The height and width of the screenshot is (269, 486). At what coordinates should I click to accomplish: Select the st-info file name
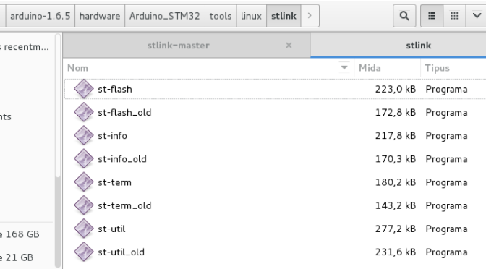click(x=113, y=136)
